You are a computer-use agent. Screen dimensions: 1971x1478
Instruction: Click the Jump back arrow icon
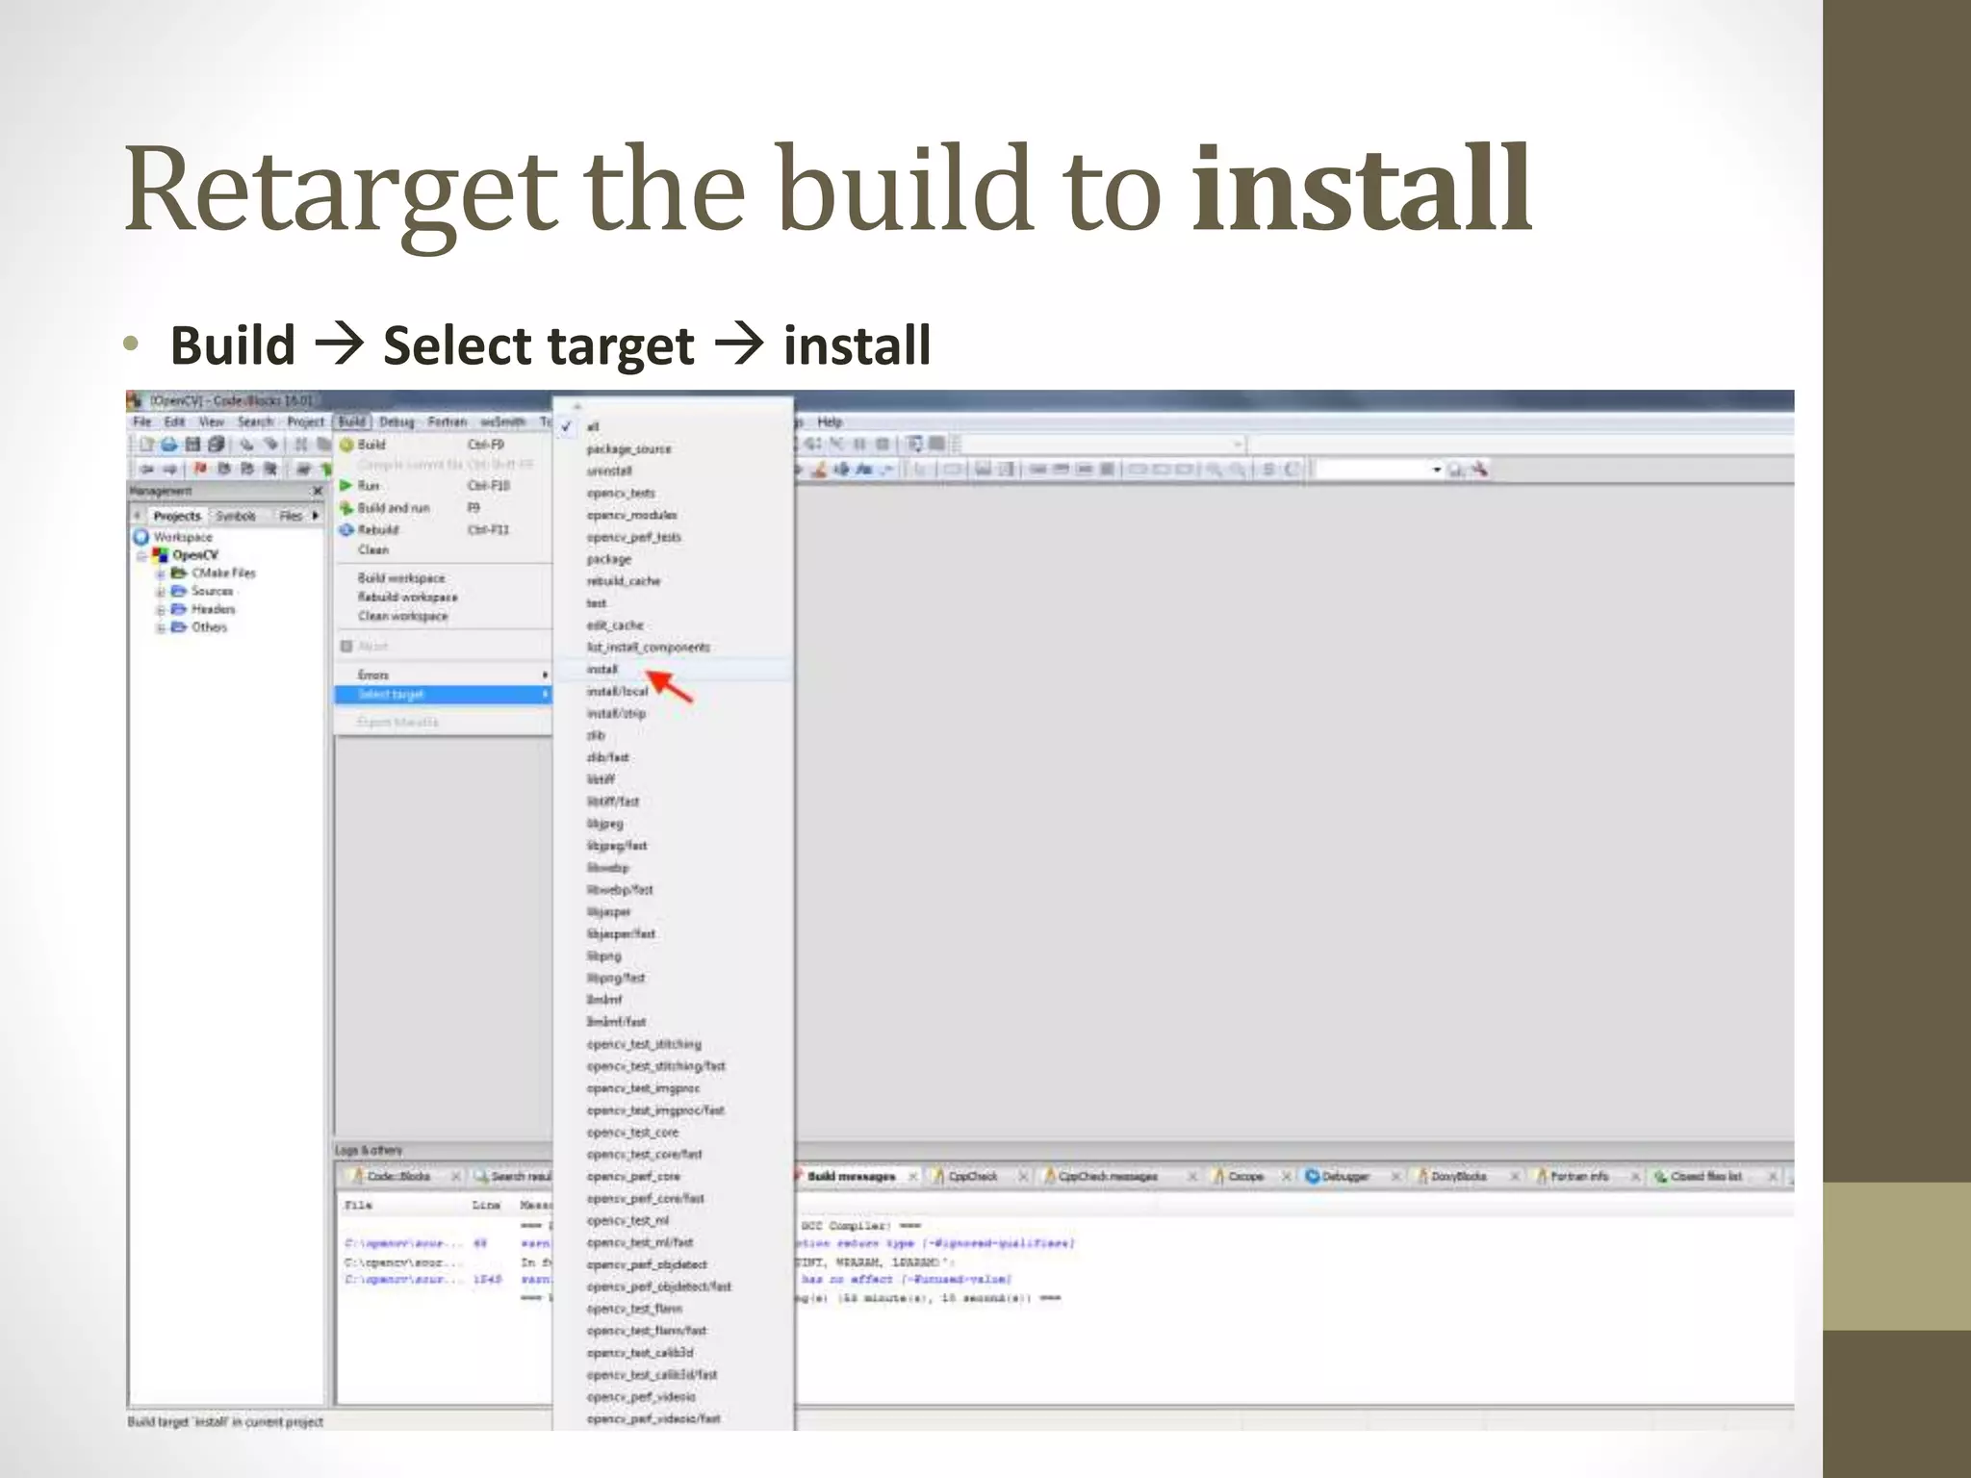click(146, 469)
